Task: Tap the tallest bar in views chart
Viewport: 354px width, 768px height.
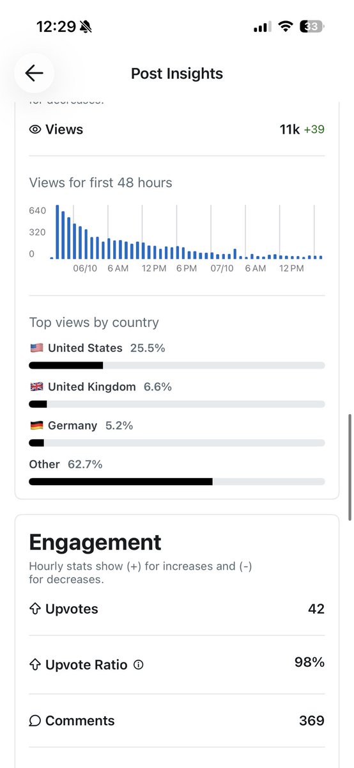Action: pyautogui.click(x=58, y=232)
